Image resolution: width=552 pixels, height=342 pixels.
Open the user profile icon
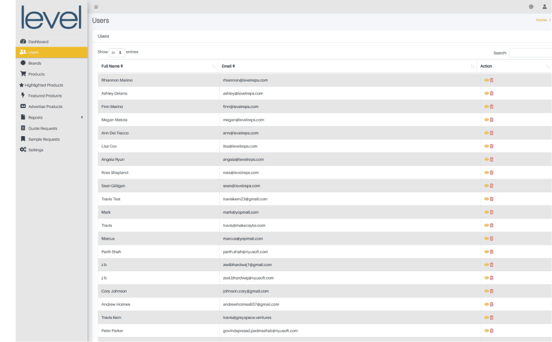pyautogui.click(x=545, y=7)
